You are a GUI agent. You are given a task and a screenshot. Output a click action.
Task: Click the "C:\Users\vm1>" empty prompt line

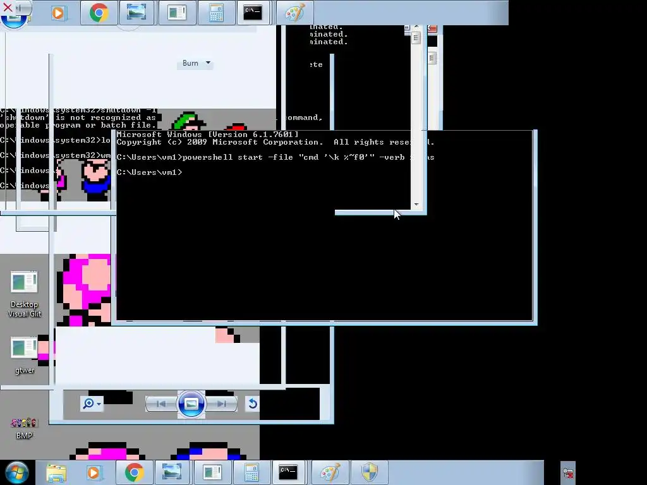tap(149, 172)
